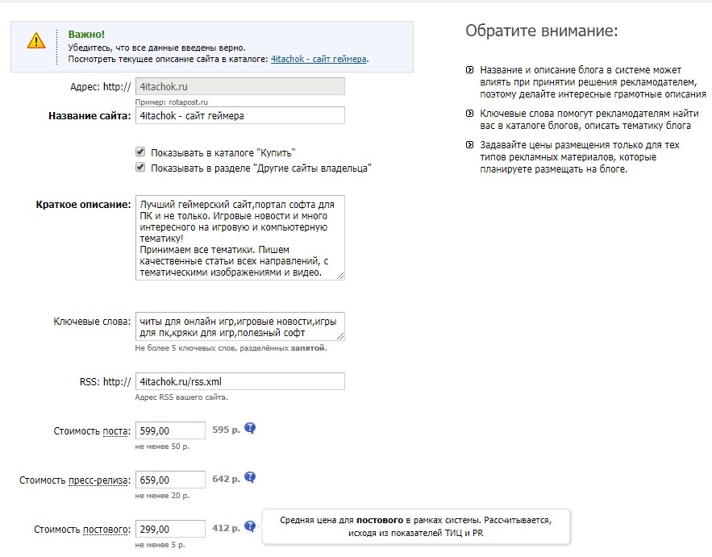Viewport: 712px width, 557px height.
Task: Click the yellow warning triangle icon
Action: coord(35,40)
